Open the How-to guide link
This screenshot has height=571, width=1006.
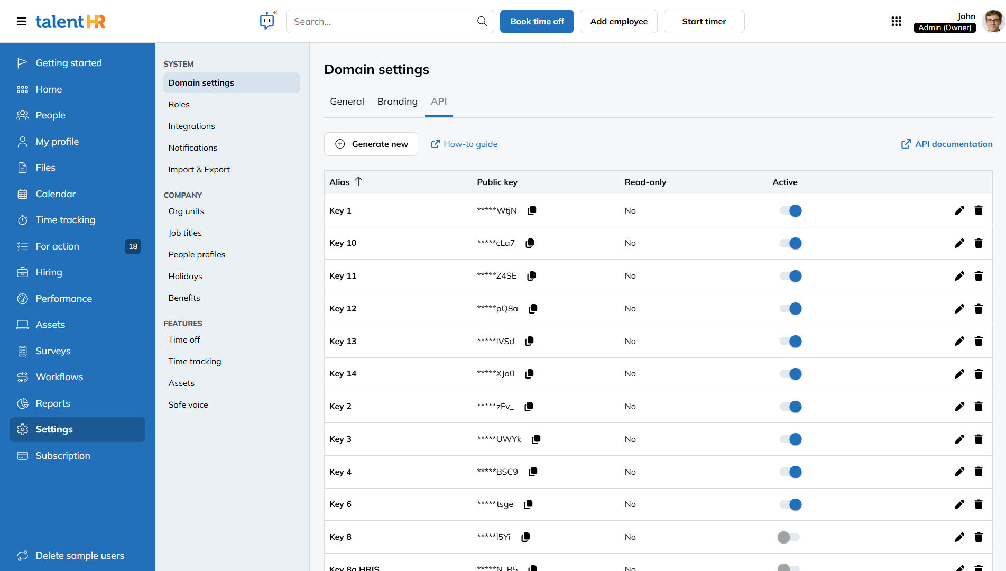click(464, 144)
